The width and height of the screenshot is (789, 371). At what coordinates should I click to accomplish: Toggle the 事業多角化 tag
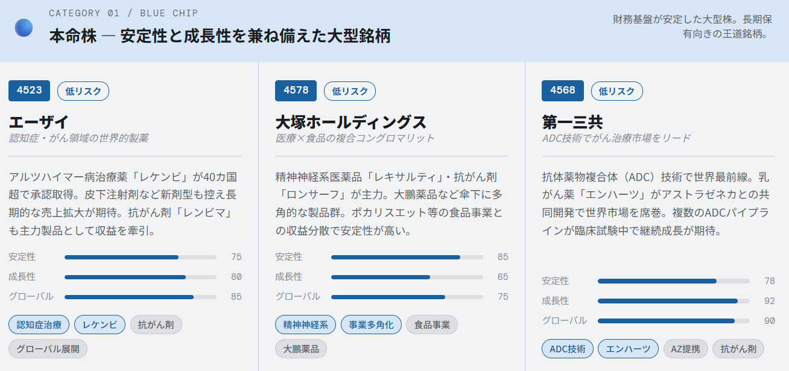[372, 324]
